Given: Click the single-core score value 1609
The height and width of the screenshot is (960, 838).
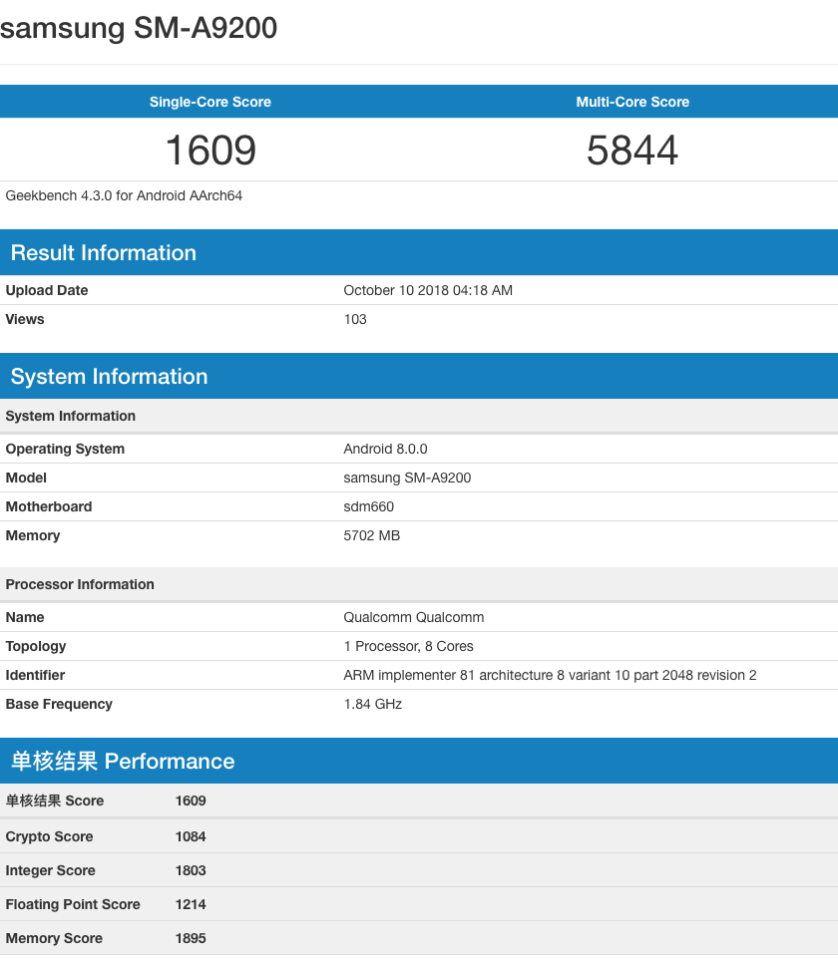Looking at the screenshot, I should 210,151.
